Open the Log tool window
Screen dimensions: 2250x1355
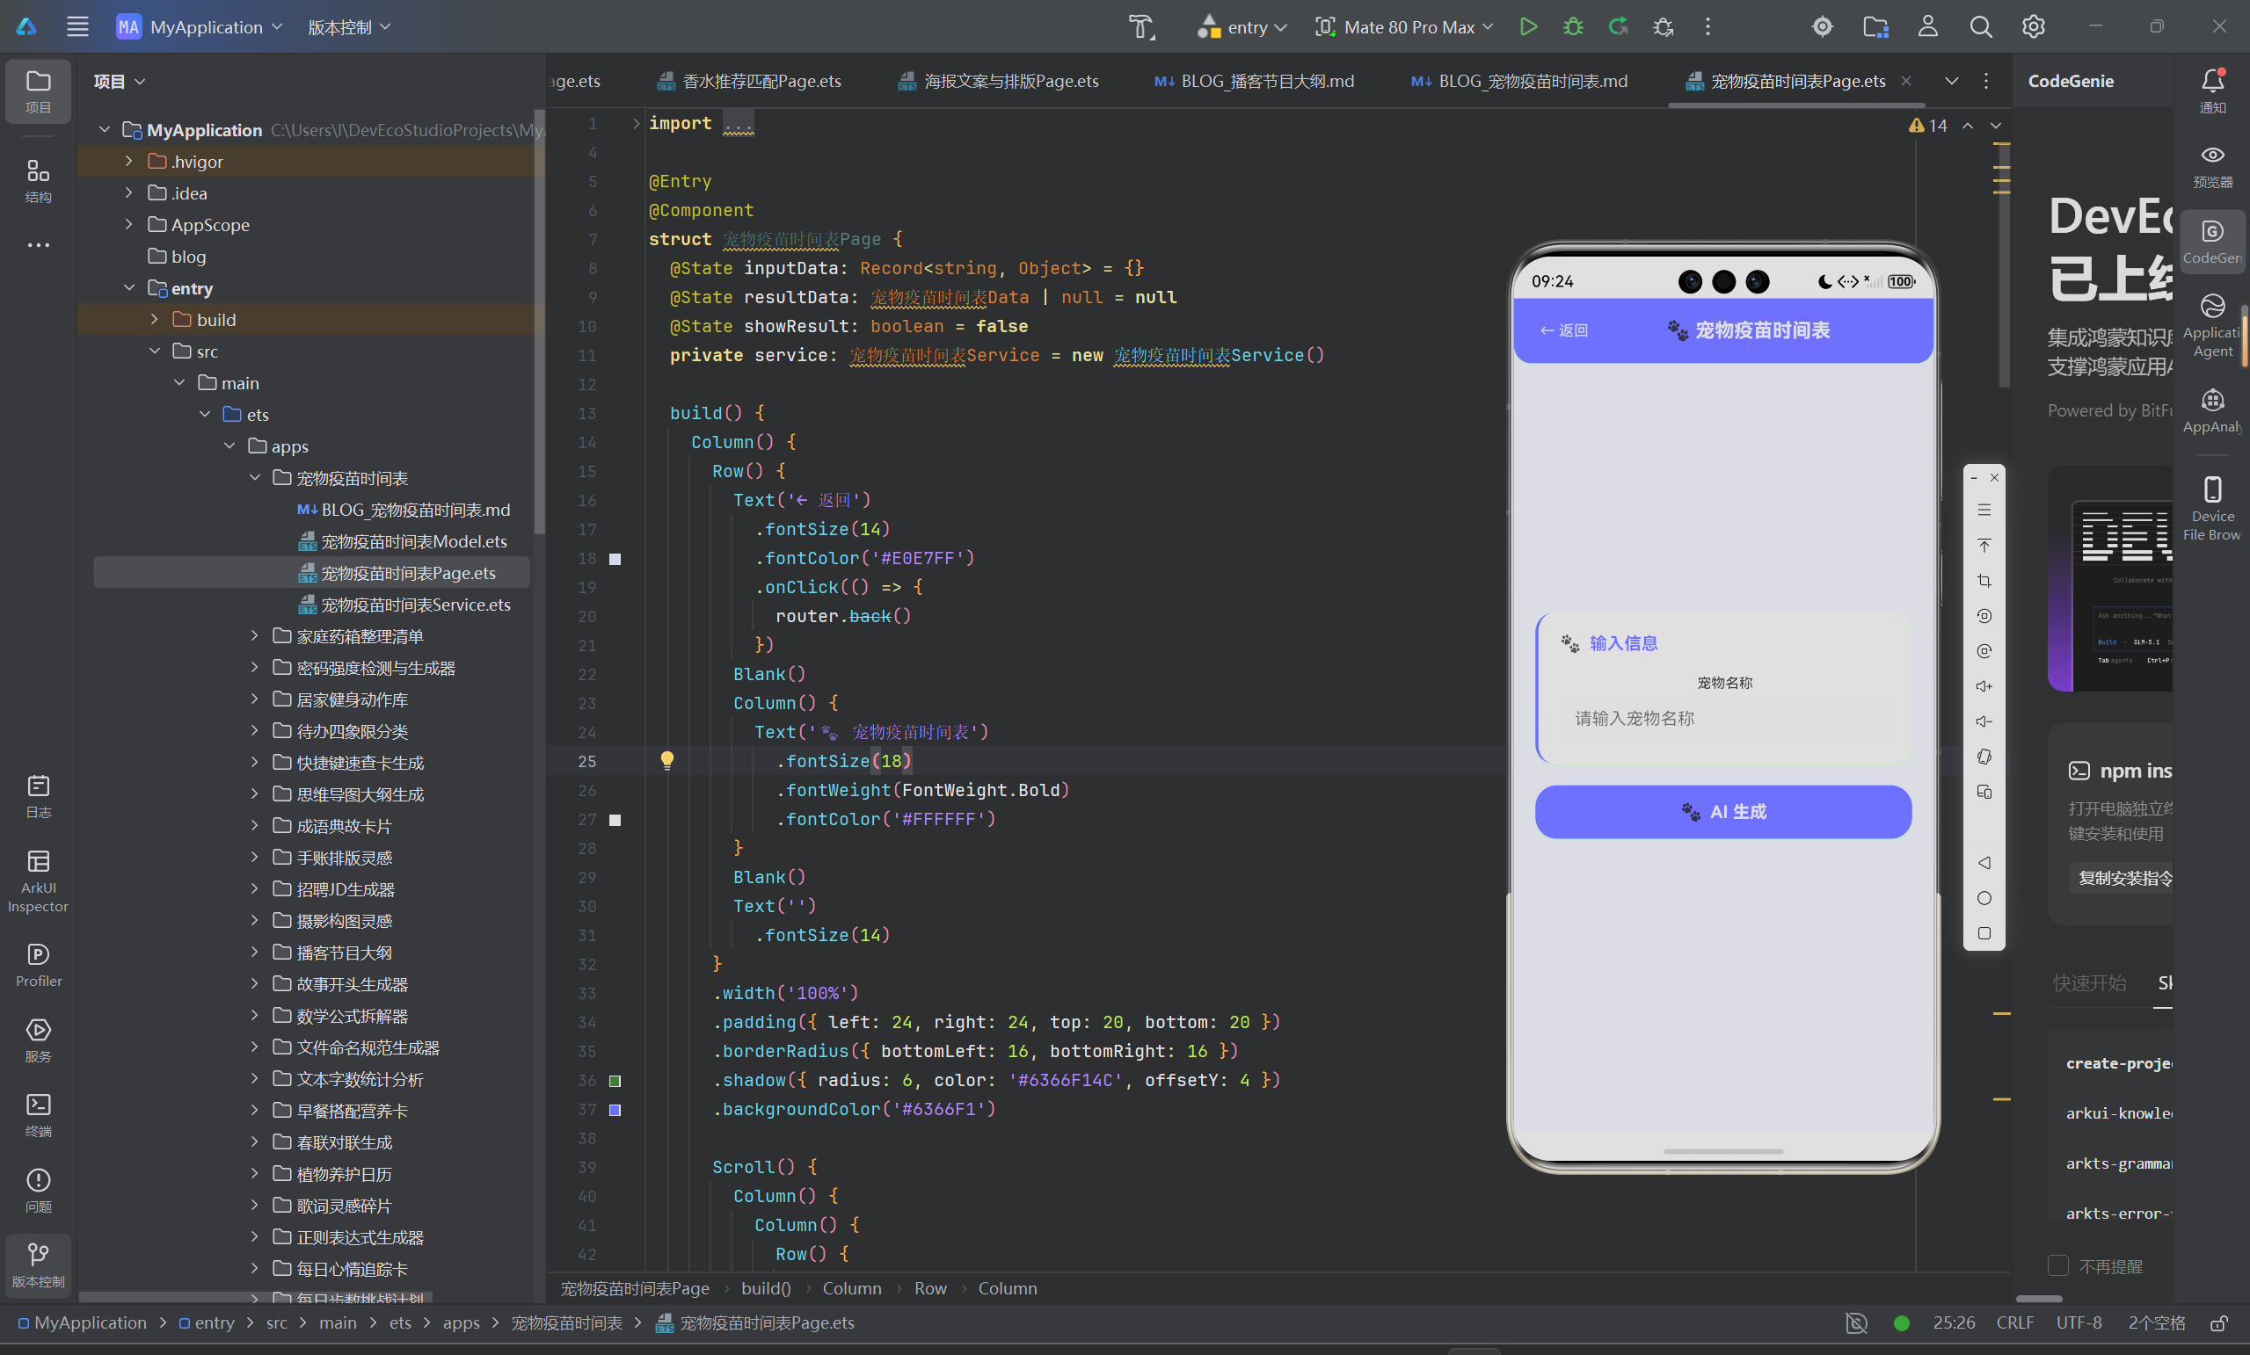(x=39, y=795)
